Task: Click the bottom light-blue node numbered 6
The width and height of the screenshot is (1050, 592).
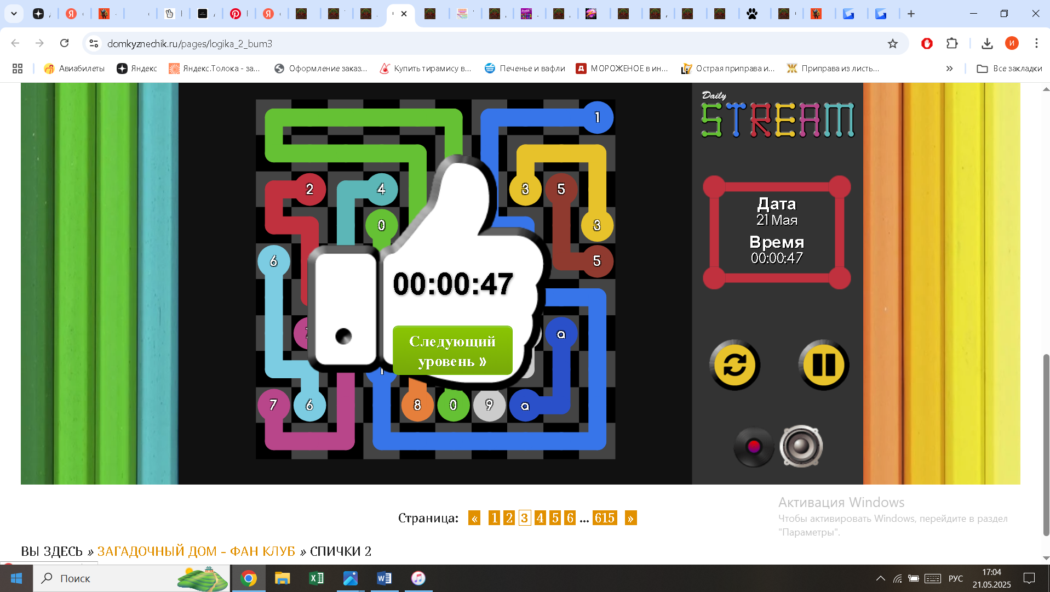Action: tap(309, 405)
